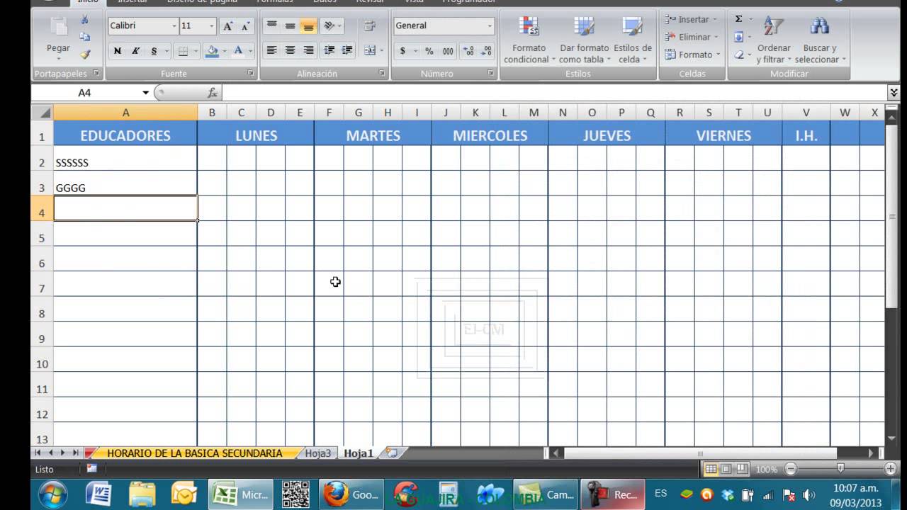Screen dimensions: 907x510
Task: Open Ordenar y filtrar menu
Action: tap(773, 39)
